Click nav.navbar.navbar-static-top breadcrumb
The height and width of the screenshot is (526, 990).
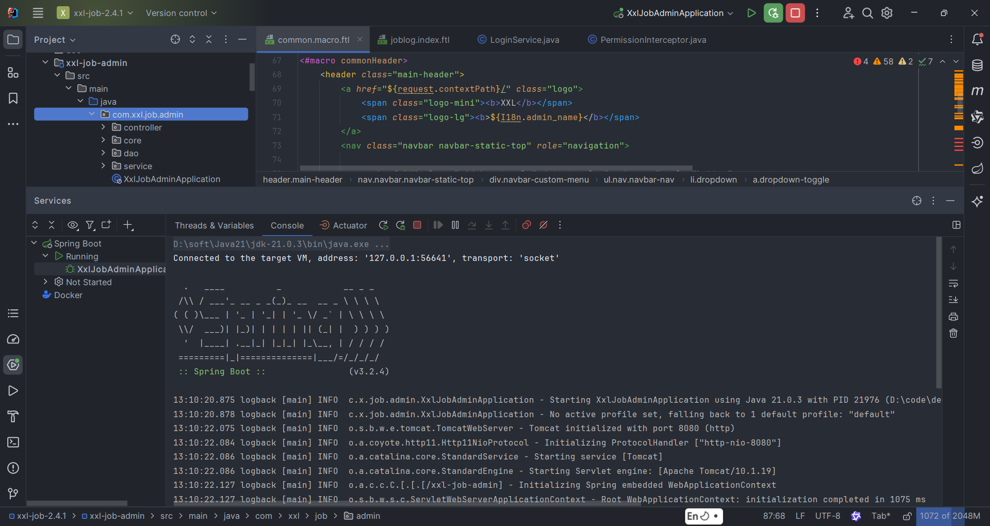pyautogui.click(x=416, y=179)
